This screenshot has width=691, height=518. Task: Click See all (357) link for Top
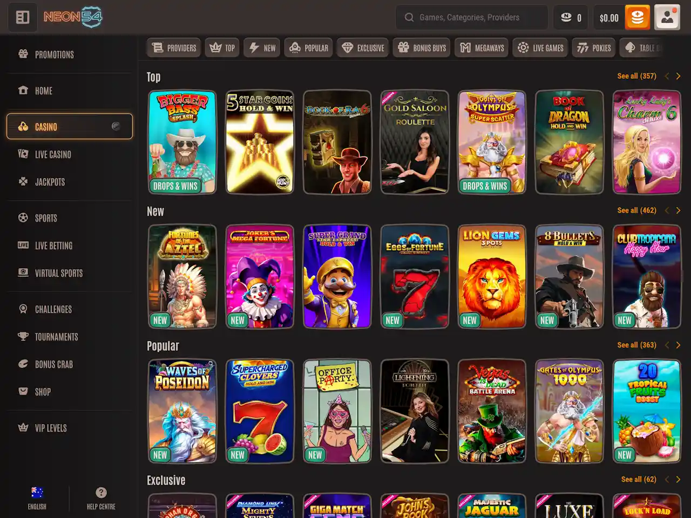pos(636,76)
